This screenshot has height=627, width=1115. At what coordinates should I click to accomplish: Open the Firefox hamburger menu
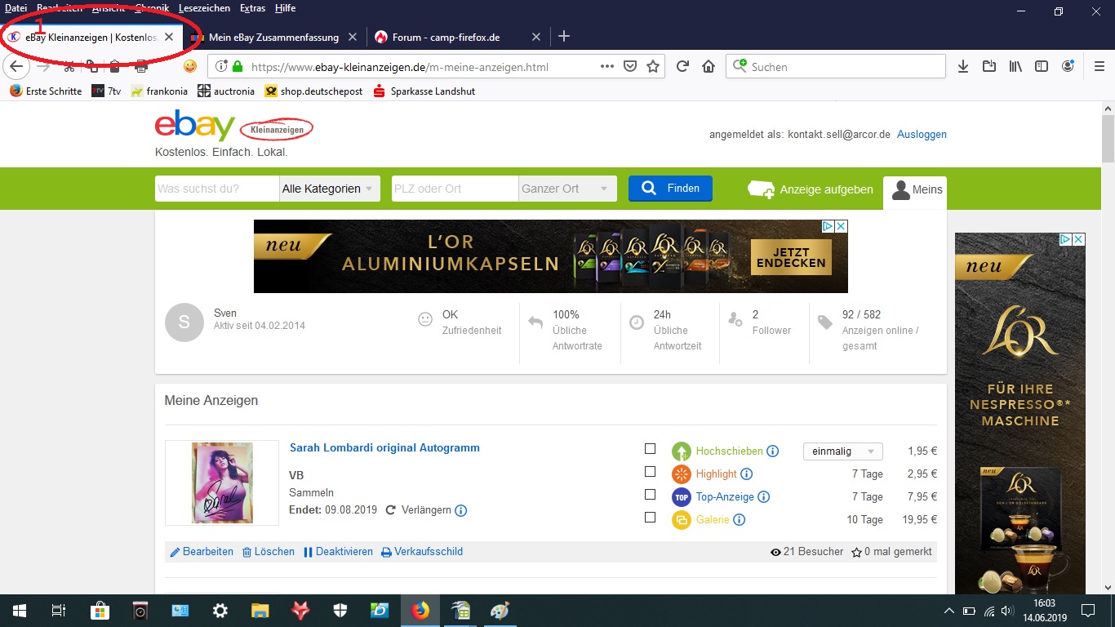click(1099, 66)
